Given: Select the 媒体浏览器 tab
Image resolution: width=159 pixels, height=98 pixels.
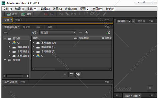Looking at the screenshot, I should 10,27.
